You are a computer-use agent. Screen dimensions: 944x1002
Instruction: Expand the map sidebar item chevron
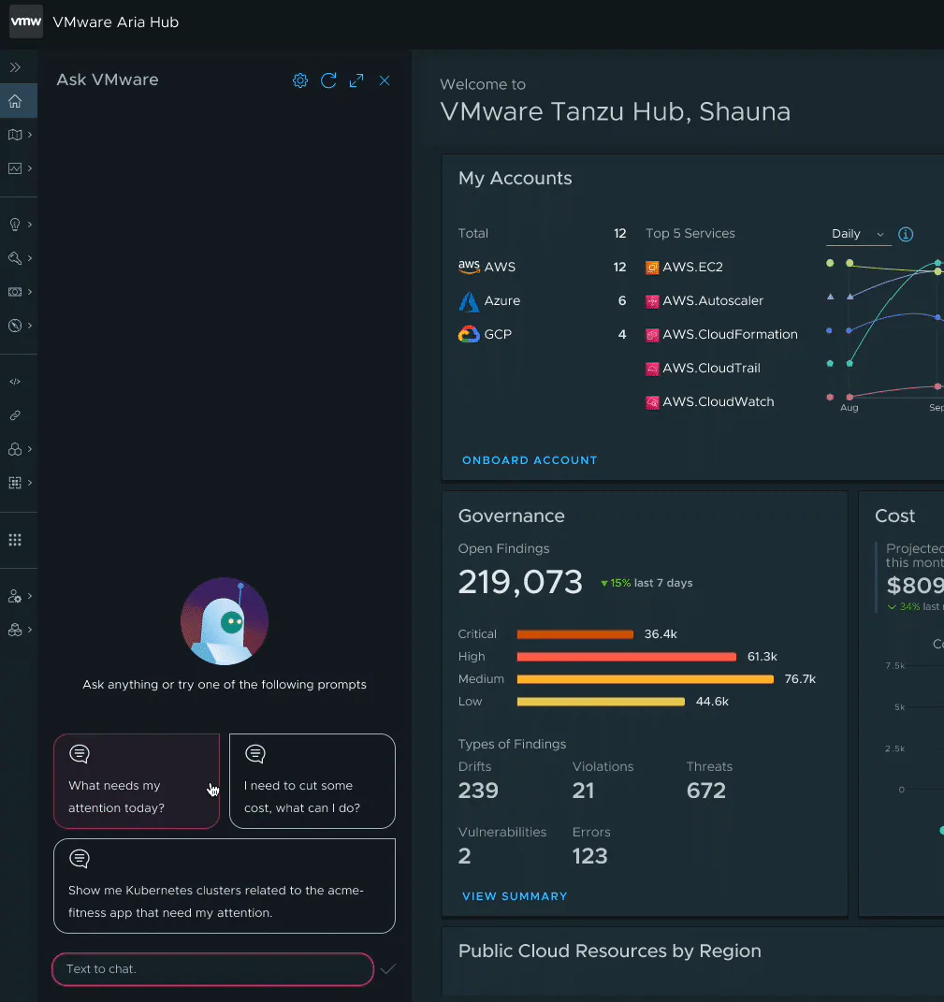click(x=29, y=135)
